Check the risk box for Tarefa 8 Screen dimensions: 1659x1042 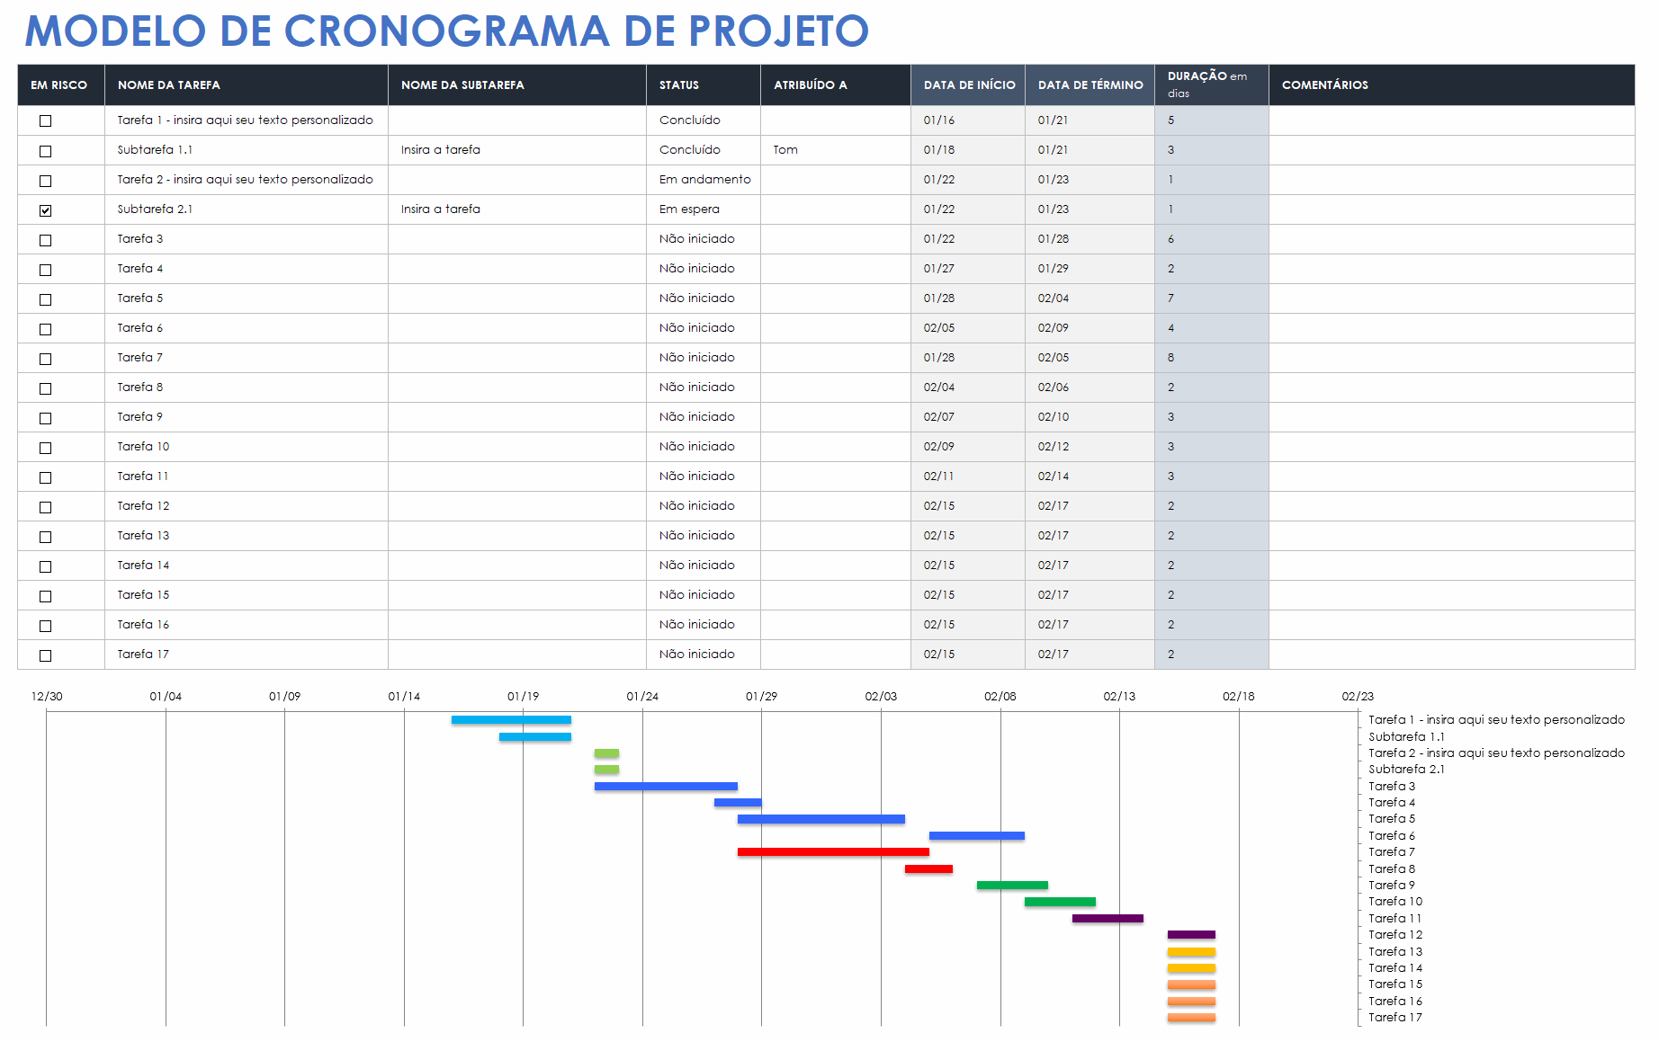46,388
